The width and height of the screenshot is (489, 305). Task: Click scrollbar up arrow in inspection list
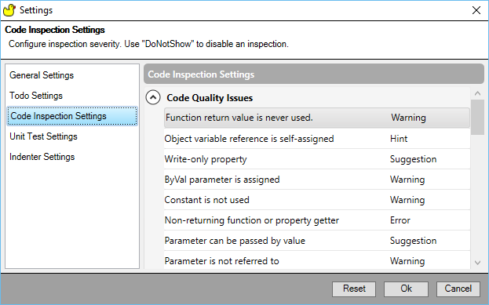pos(477,93)
